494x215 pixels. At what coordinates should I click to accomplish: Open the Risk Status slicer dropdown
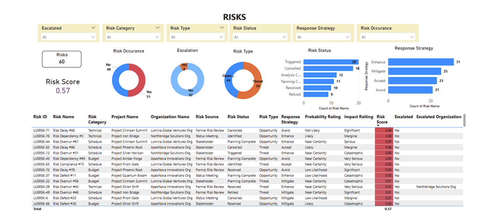click(284, 37)
